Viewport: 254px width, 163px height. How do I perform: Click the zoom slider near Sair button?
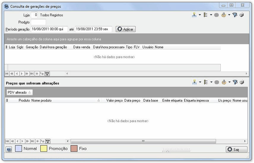(x=176, y=150)
